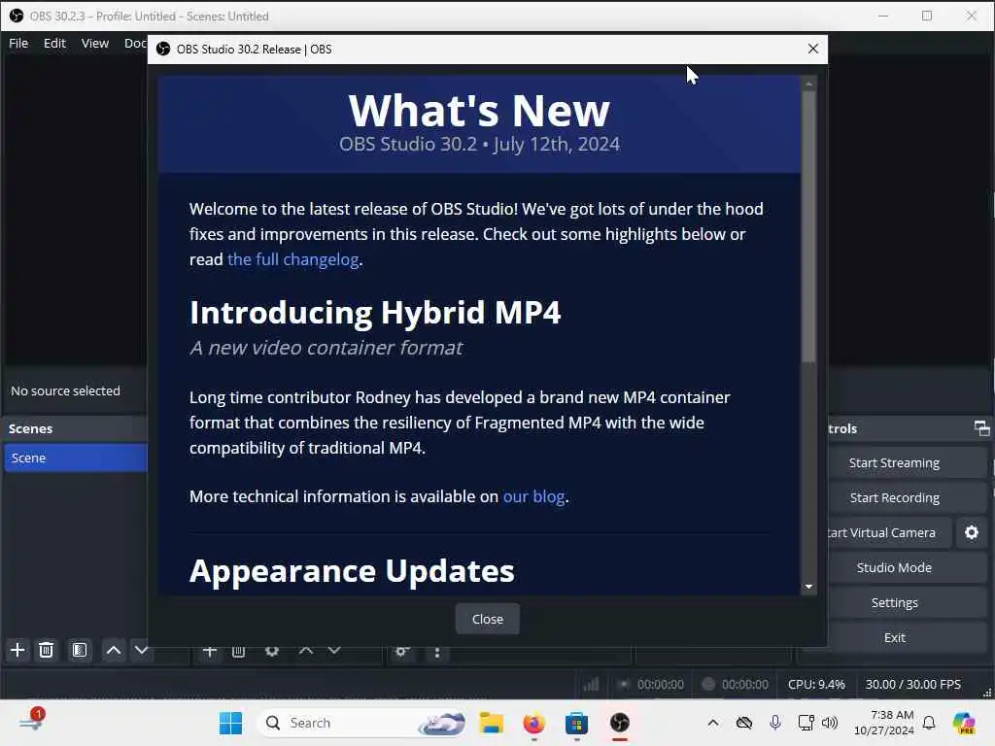Viewport: 995px width, 746px height.
Task: Start the Virtual Camera
Action: click(x=890, y=532)
